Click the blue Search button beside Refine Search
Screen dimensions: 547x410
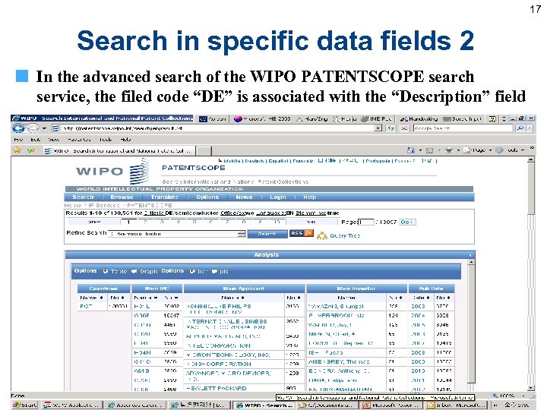coord(267,234)
